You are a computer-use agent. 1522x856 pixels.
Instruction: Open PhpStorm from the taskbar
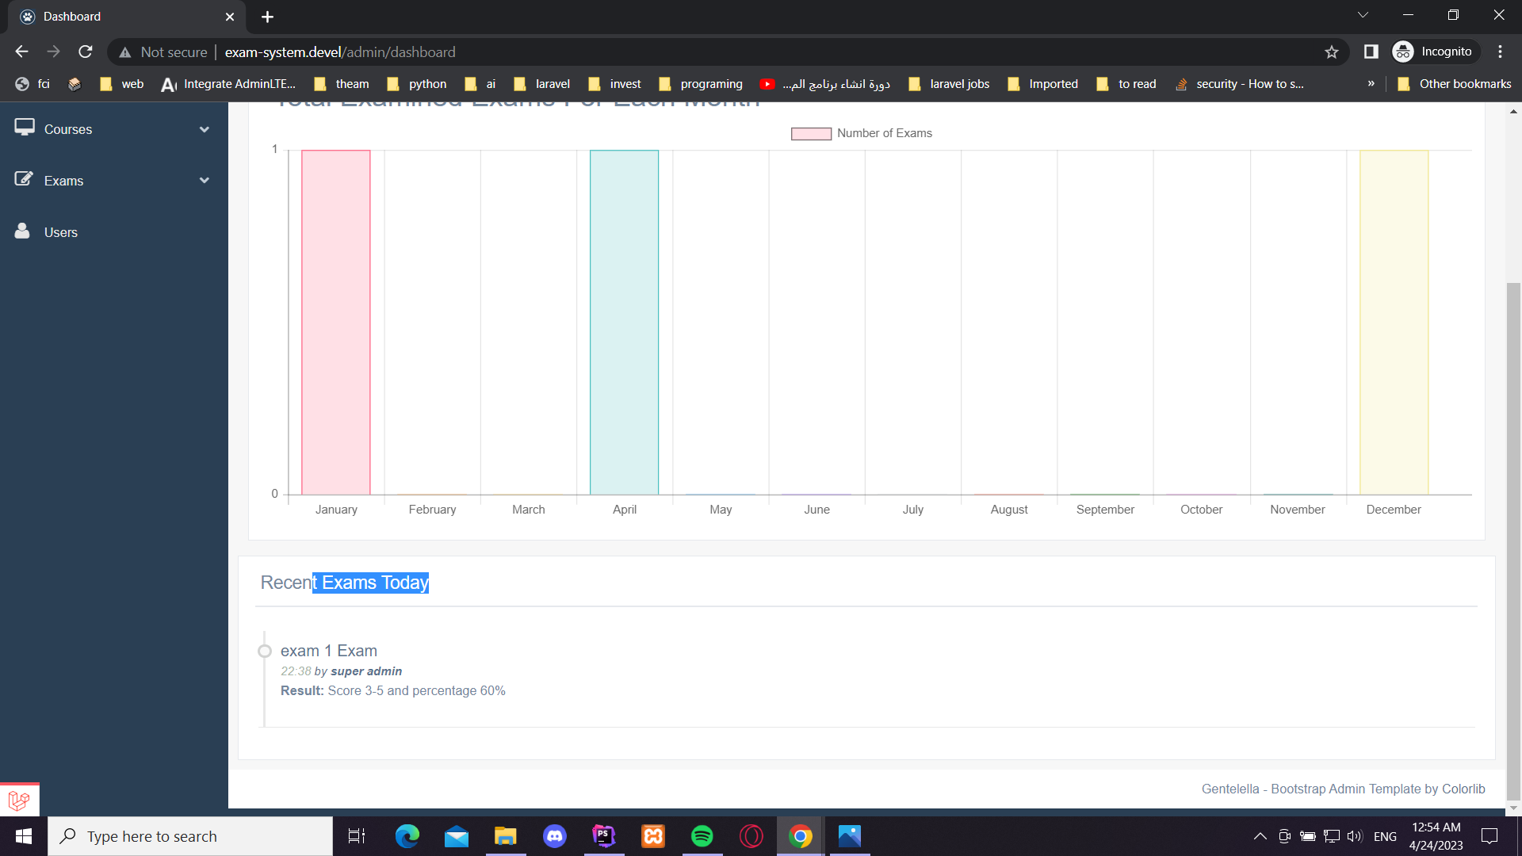604,836
